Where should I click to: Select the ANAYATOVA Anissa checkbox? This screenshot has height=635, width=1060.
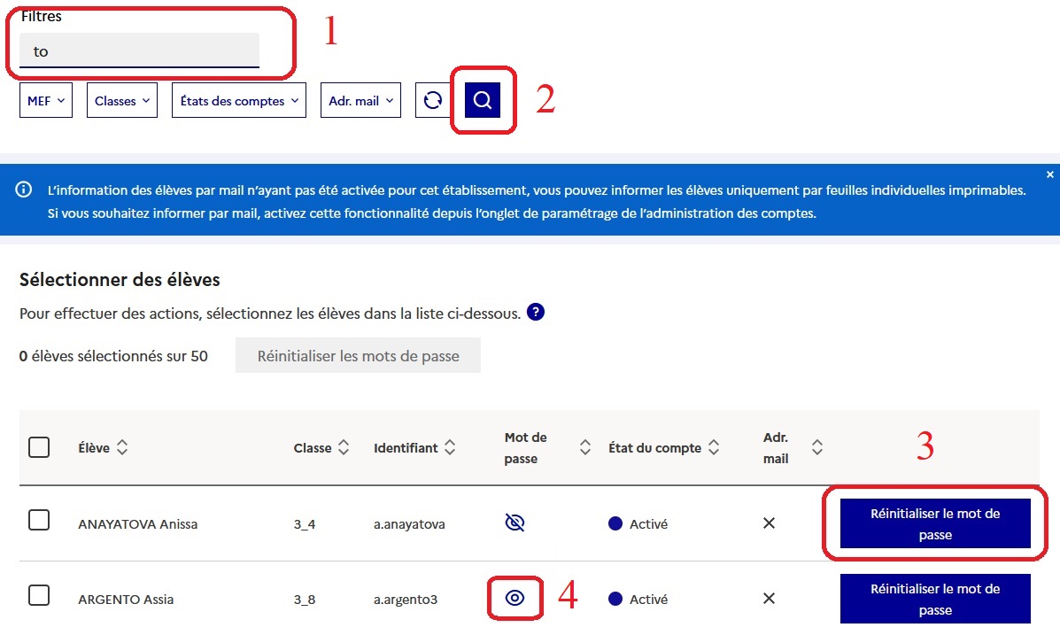[39, 520]
